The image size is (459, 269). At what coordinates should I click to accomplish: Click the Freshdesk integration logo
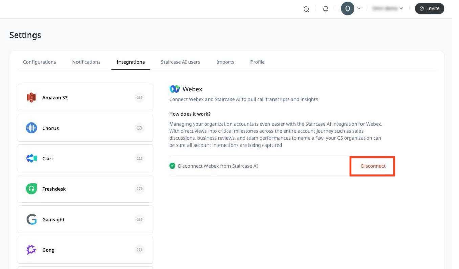click(x=31, y=189)
